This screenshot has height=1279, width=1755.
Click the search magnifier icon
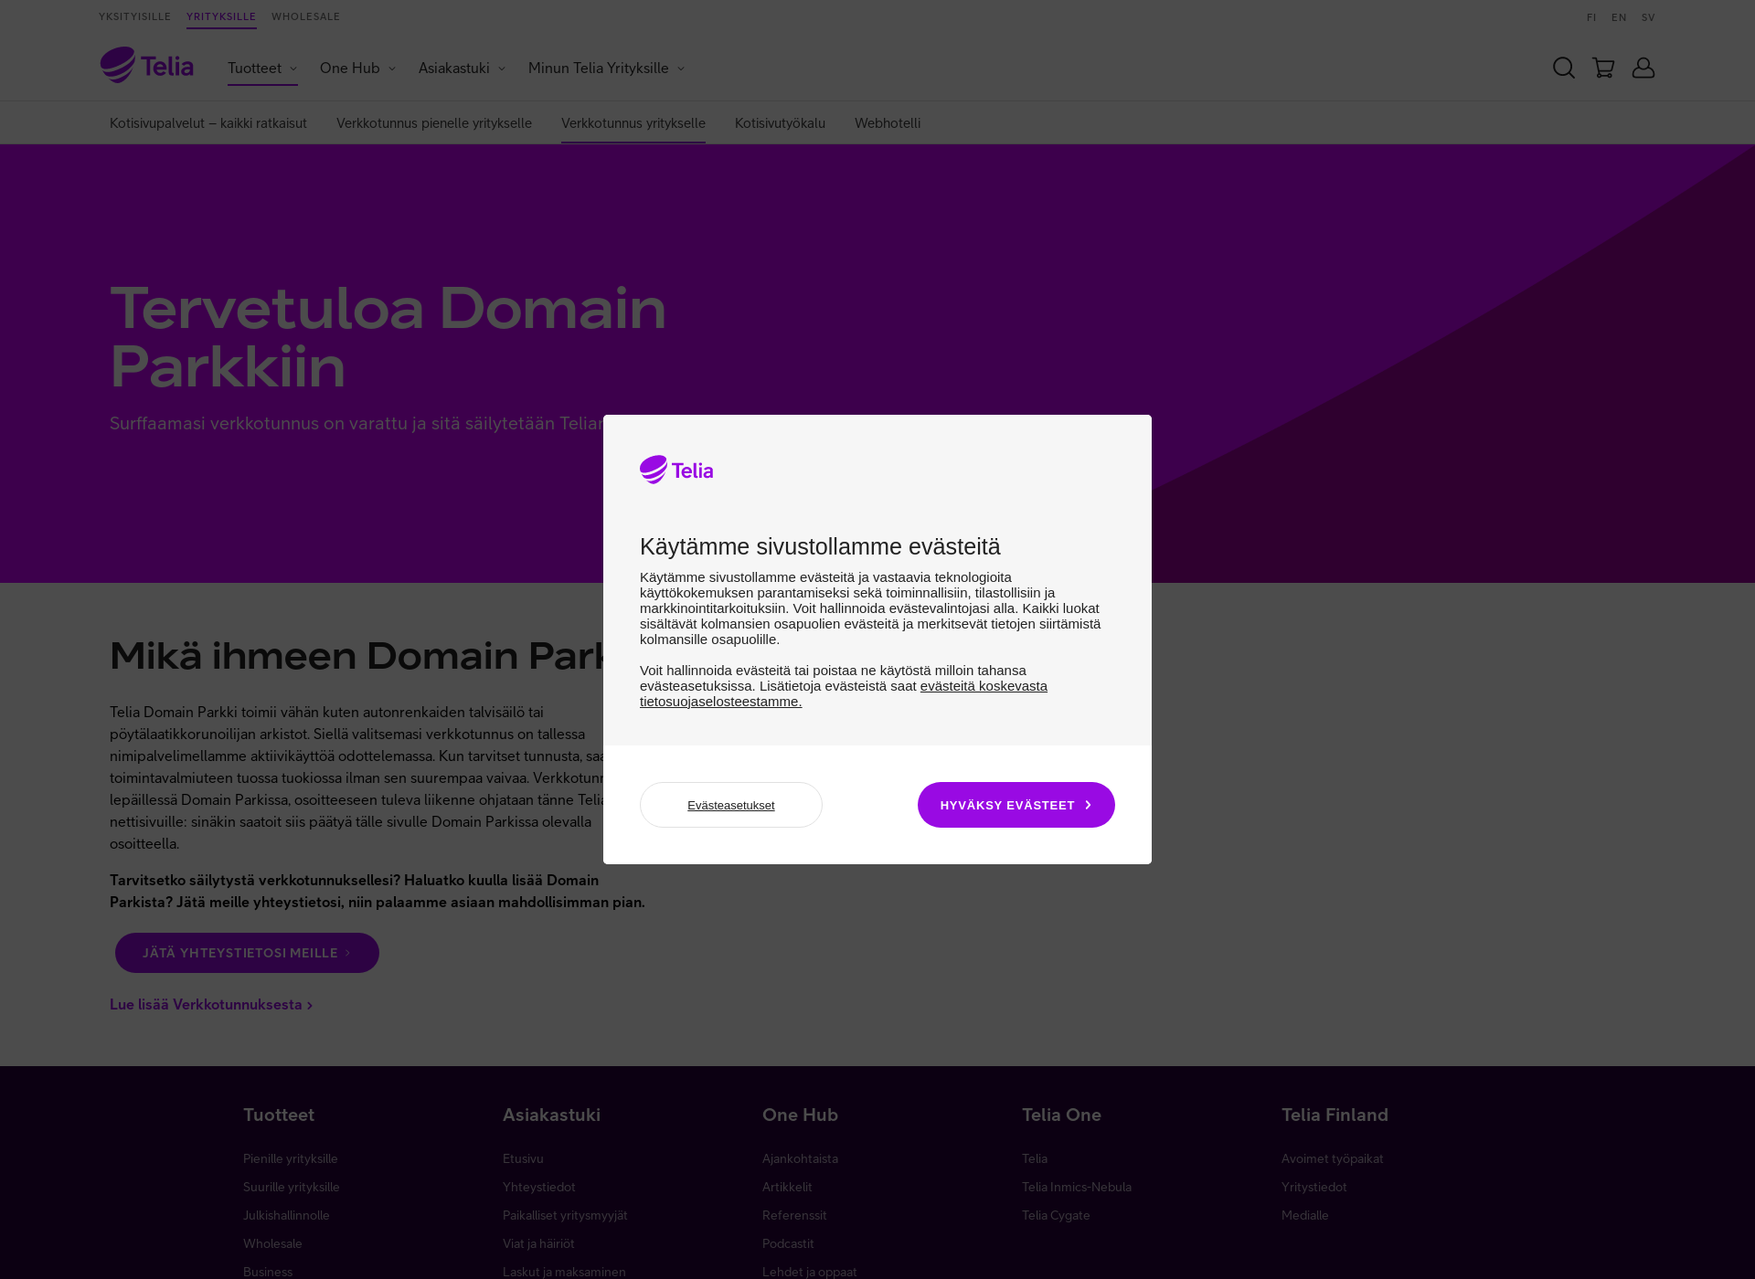click(x=1564, y=67)
